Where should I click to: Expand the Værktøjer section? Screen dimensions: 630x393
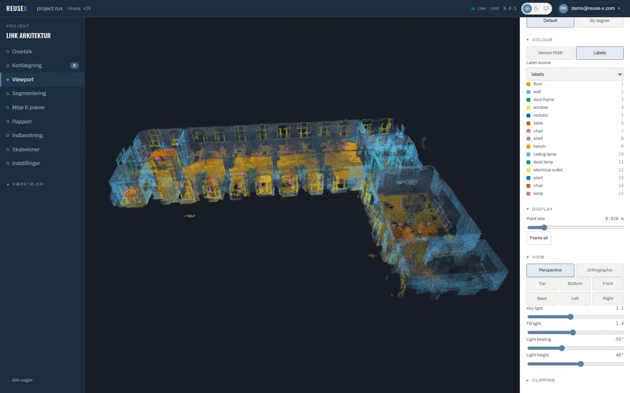25,184
